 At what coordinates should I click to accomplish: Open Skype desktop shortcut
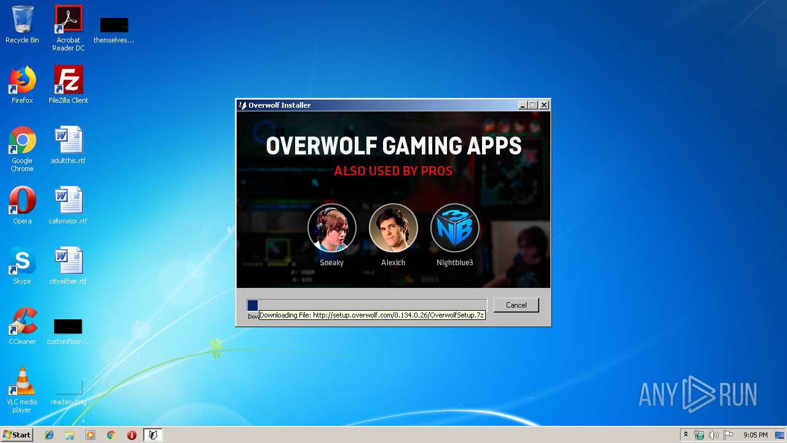(x=22, y=266)
